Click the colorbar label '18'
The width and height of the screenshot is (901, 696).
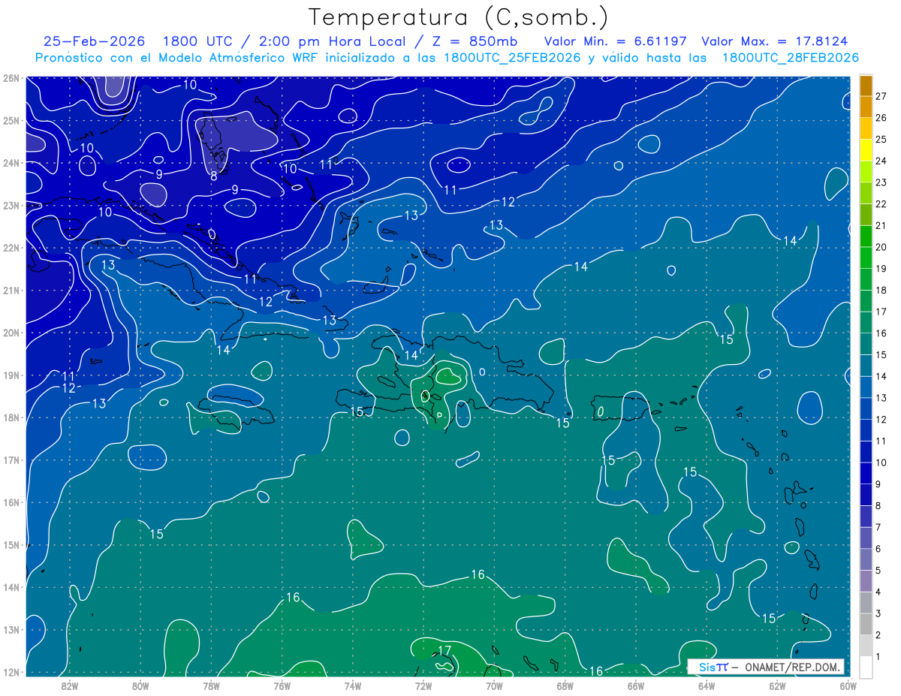(881, 290)
